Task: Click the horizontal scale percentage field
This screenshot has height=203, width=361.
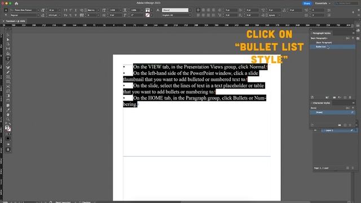Action: point(137,10)
